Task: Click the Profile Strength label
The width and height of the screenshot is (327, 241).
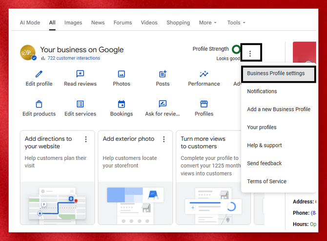Action: tap(211, 49)
